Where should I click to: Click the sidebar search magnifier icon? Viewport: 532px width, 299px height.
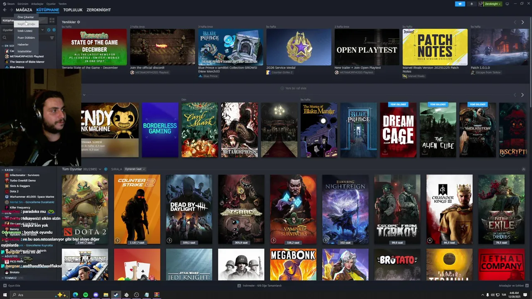click(x=5, y=38)
